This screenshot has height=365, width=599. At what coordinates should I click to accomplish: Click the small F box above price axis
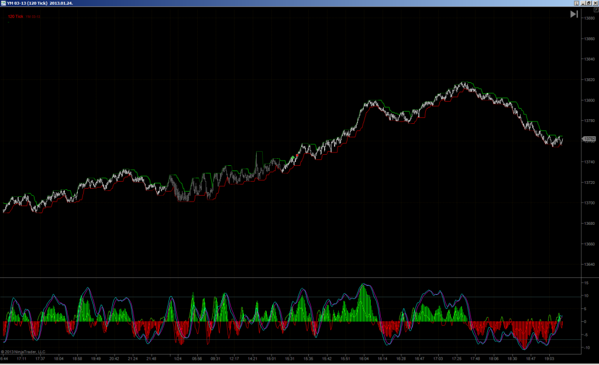tap(596, 10)
